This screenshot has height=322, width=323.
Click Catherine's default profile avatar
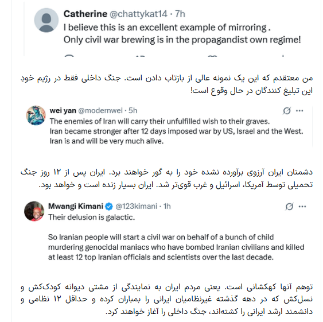46,20
